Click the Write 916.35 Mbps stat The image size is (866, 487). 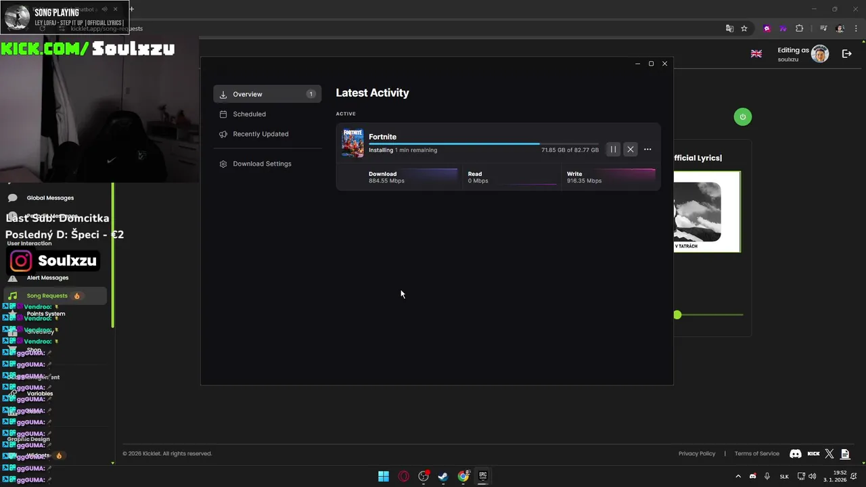(x=584, y=177)
